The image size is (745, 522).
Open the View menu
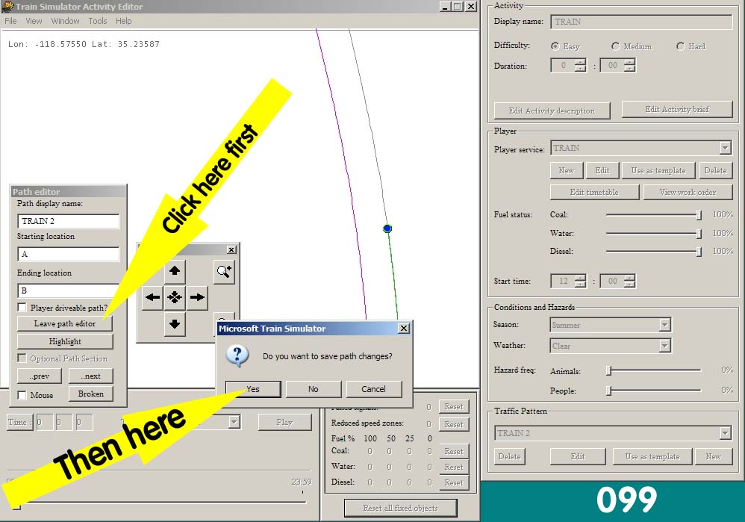click(34, 21)
